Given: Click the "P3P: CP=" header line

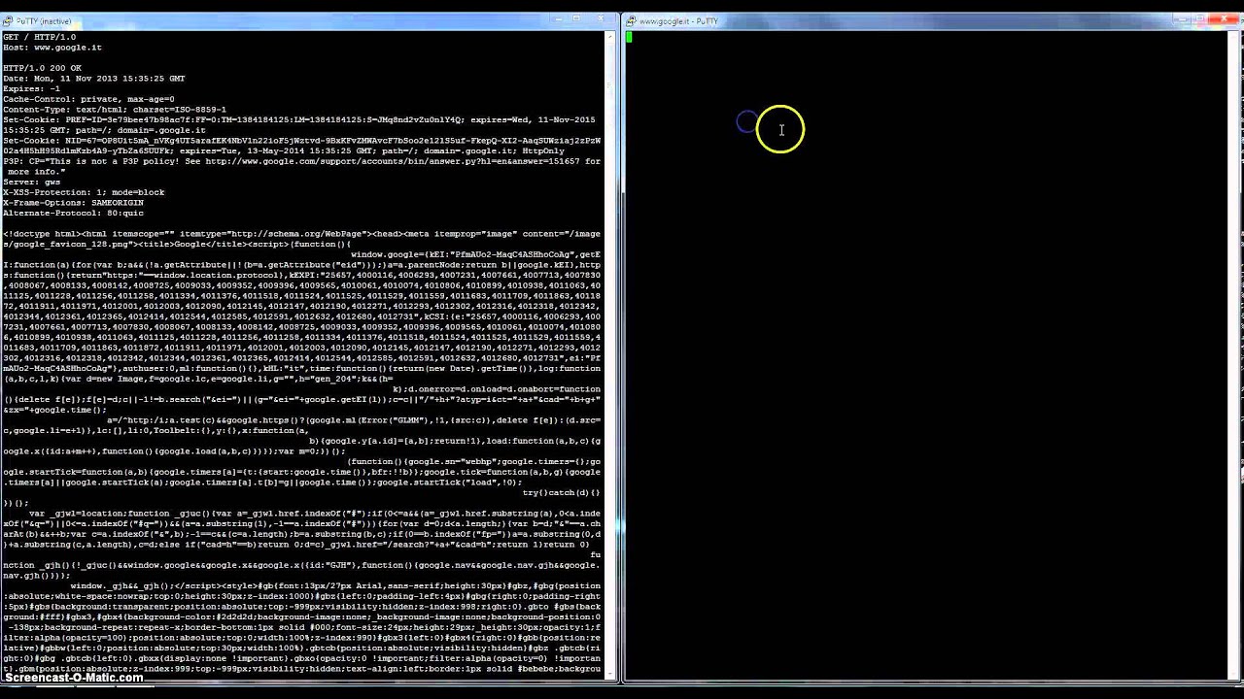Looking at the screenshot, I should 302,166.
